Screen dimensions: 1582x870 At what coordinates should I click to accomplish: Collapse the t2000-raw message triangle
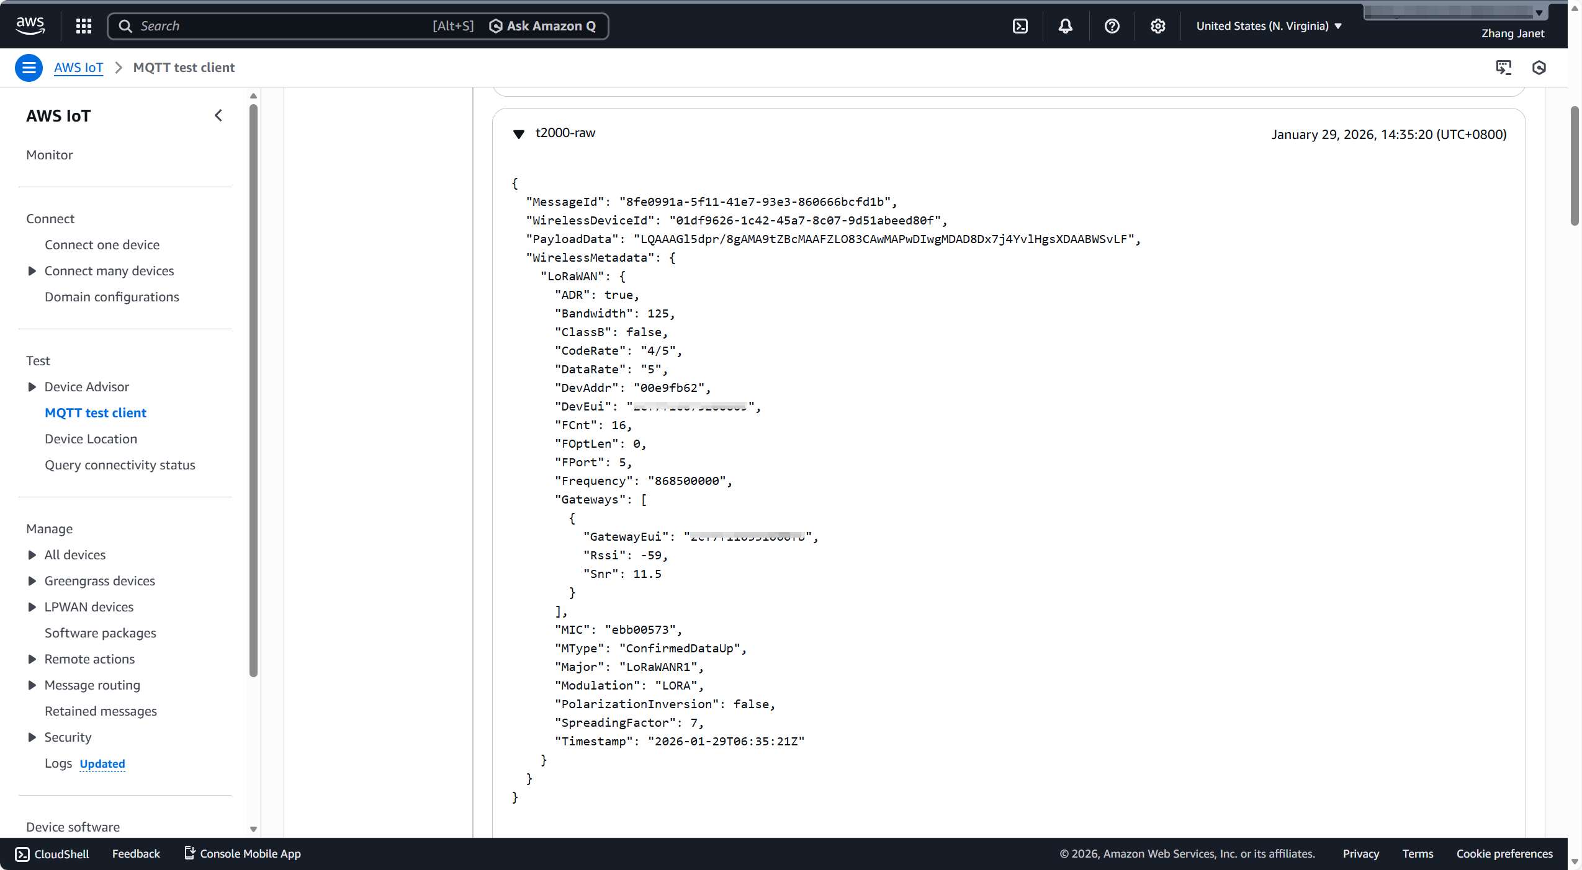tap(519, 134)
